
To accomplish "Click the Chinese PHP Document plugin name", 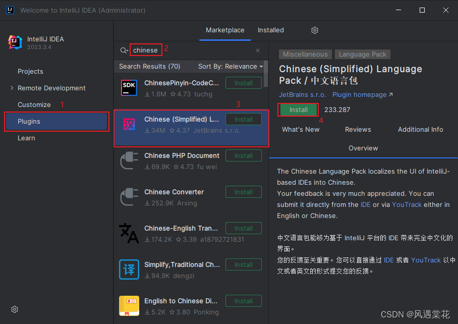I will click(x=182, y=156).
